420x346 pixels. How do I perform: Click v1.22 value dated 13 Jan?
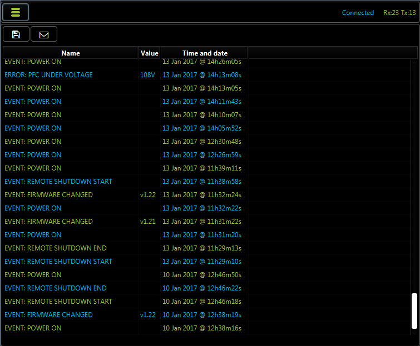pyautogui.click(x=148, y=195)
